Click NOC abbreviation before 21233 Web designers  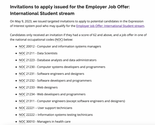tap(22, 87)
